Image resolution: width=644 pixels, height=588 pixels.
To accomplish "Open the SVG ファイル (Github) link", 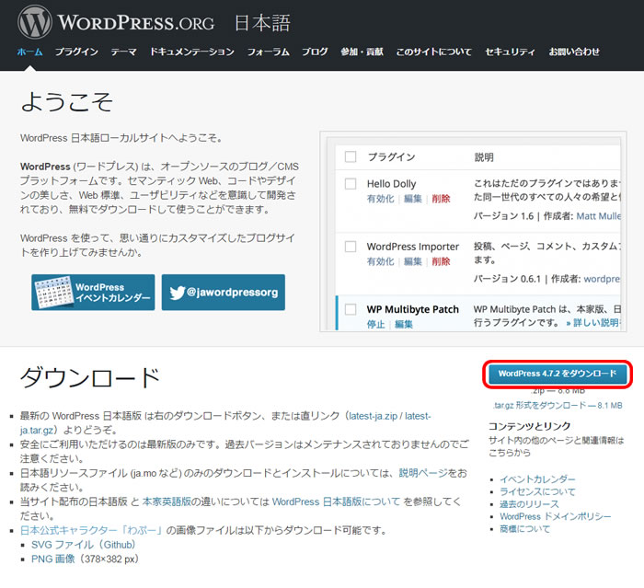I will [x=84, y=545].
